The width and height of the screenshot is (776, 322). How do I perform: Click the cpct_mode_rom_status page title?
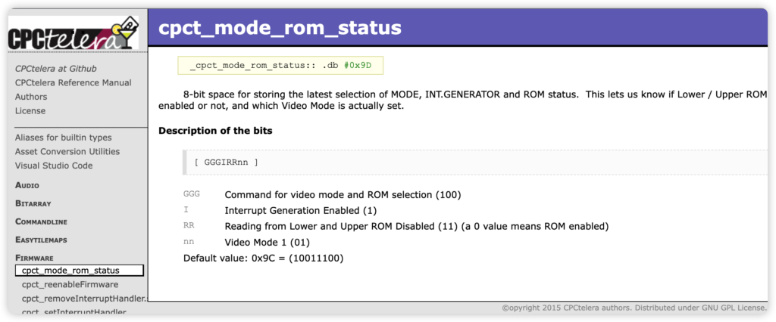[x=280, y=28]
